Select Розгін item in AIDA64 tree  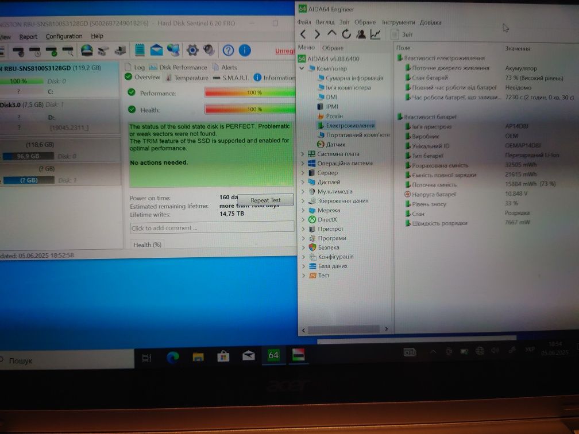coord(330,116)
